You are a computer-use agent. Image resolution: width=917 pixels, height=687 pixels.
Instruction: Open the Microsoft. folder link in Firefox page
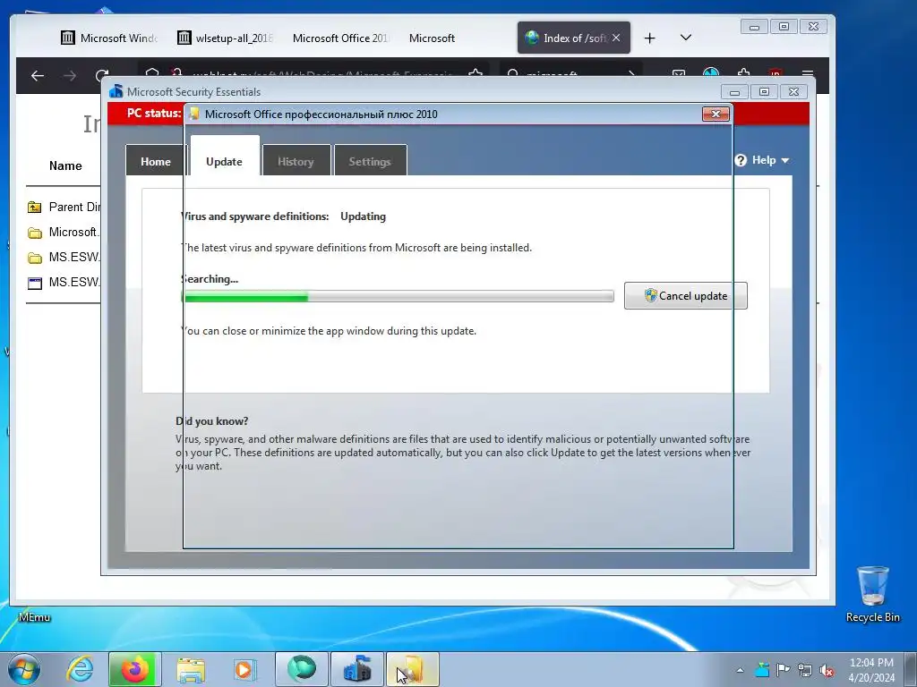(73, 232)
